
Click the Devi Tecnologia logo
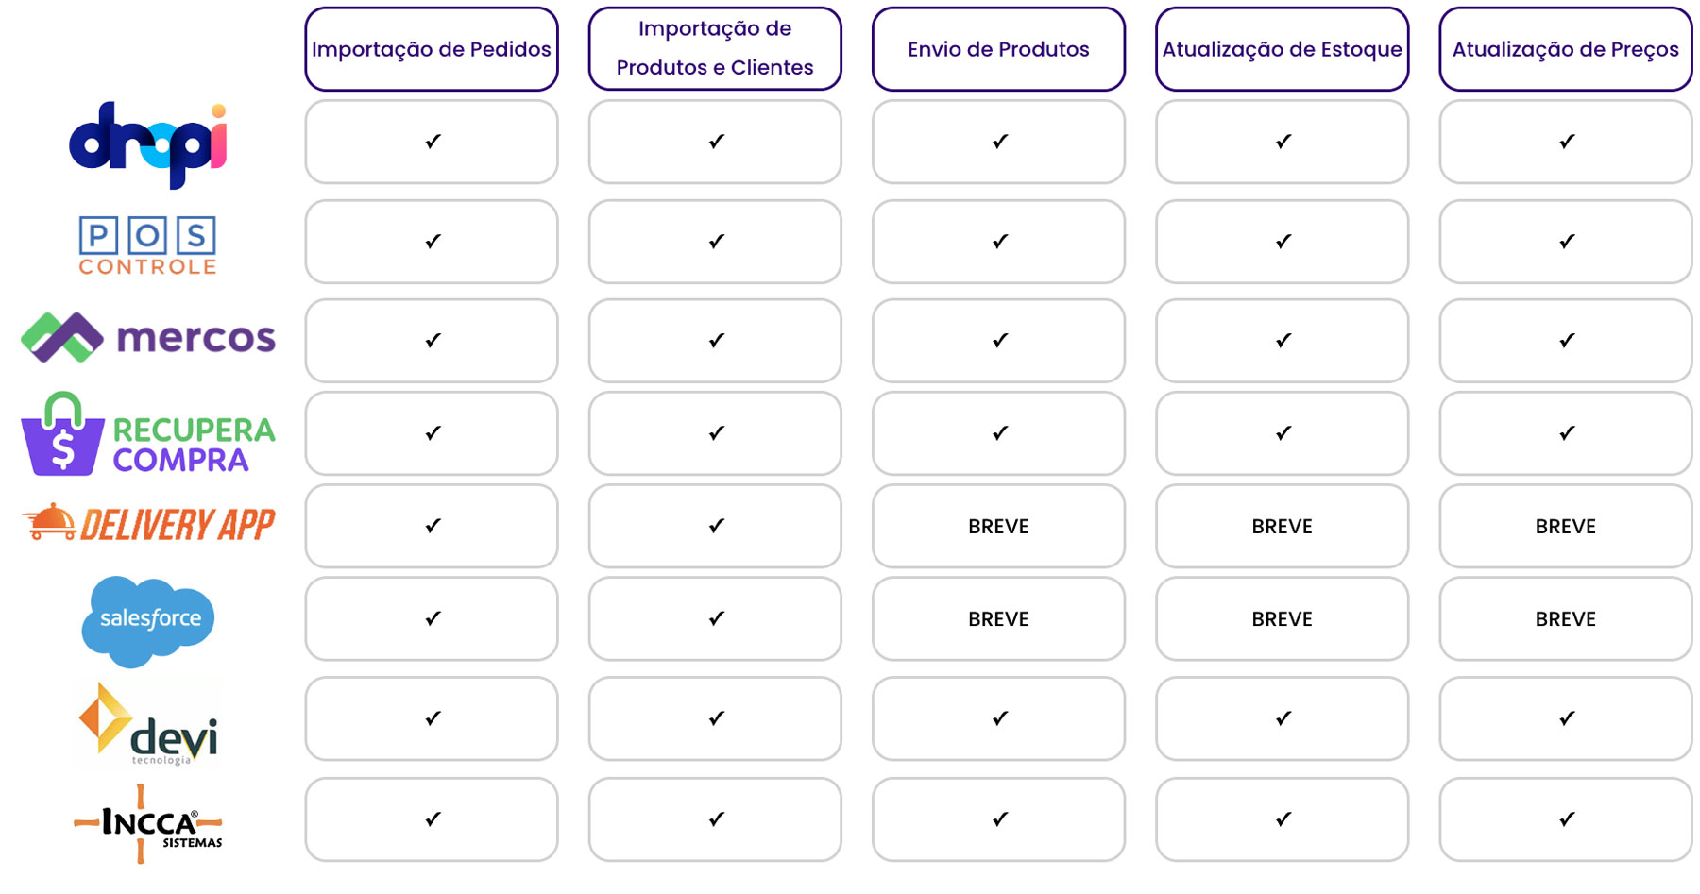(148, 723)
